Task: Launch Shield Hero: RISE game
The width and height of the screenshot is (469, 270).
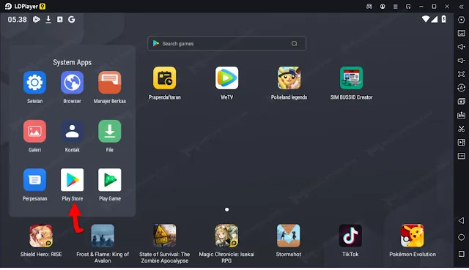Action: [x=41, y=236]
